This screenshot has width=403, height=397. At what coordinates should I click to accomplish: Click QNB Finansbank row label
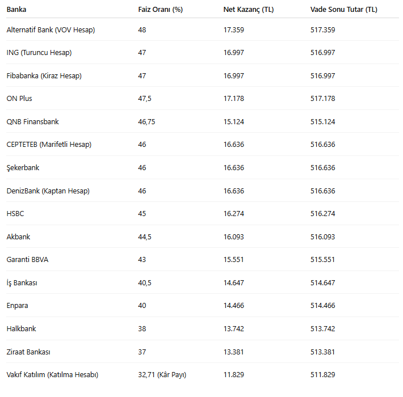tap(32, 122)
